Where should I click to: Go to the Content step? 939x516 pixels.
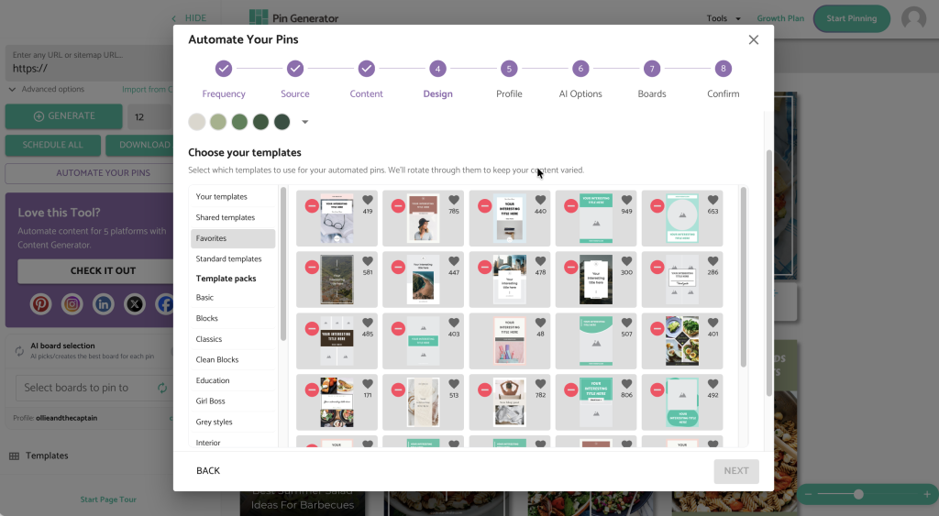tap(367, 79)
